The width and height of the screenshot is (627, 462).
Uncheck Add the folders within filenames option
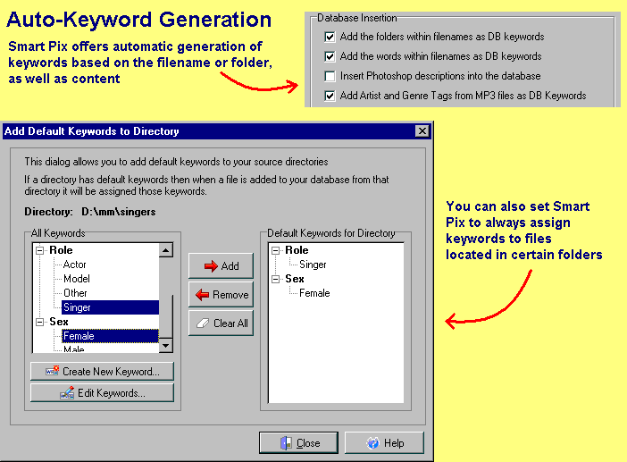click(330, 37)
